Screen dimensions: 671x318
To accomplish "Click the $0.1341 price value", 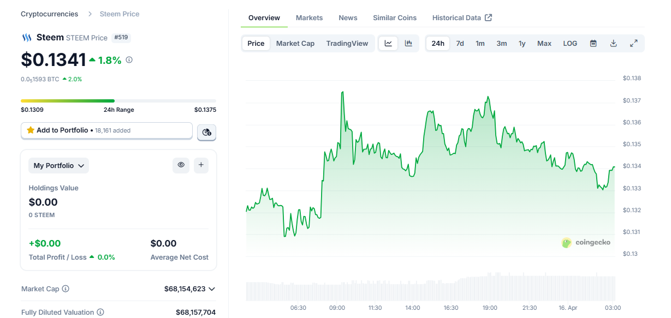I will coord(54,60).
